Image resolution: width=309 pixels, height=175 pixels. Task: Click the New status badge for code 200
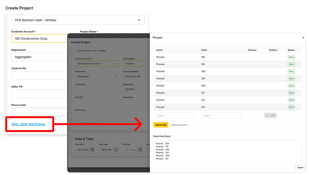pyautogui.click(x=291, y=71)
